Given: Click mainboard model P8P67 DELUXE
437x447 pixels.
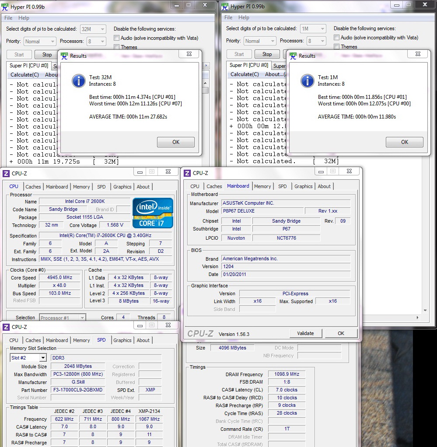Looking at the screenshot, I should click(x=262, y=211).
